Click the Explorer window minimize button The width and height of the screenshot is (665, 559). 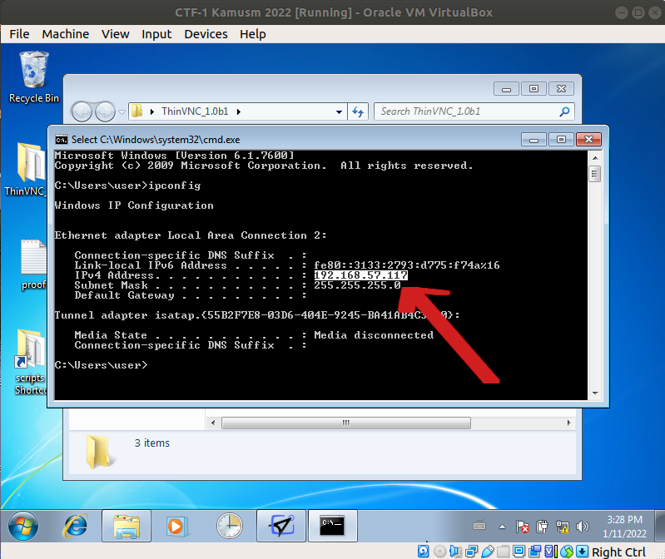(506, 88)
